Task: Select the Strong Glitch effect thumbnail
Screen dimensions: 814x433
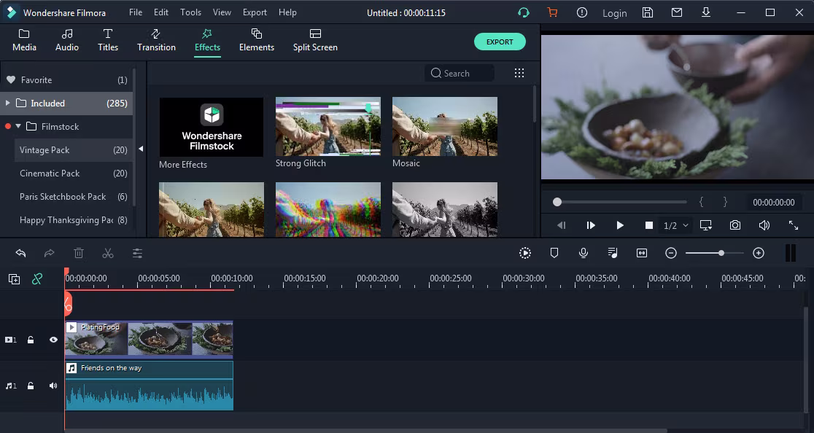Action: pyautogui.click(x=328, y=127)
